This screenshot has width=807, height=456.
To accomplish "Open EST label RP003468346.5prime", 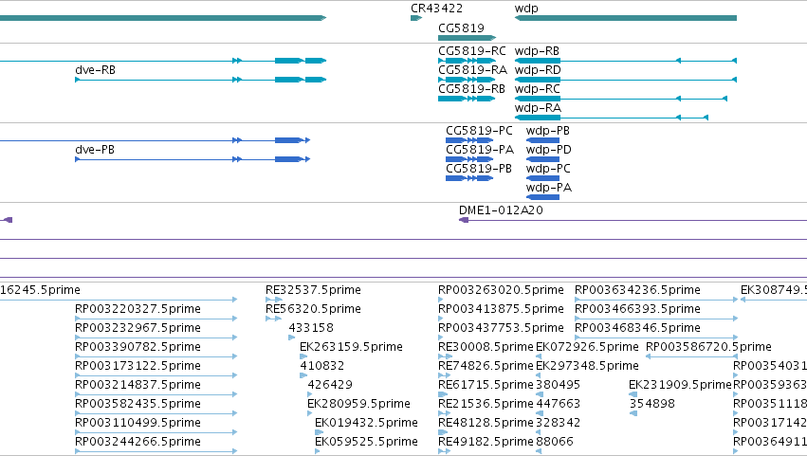I will pyautogui.click(x=637, y=328).
